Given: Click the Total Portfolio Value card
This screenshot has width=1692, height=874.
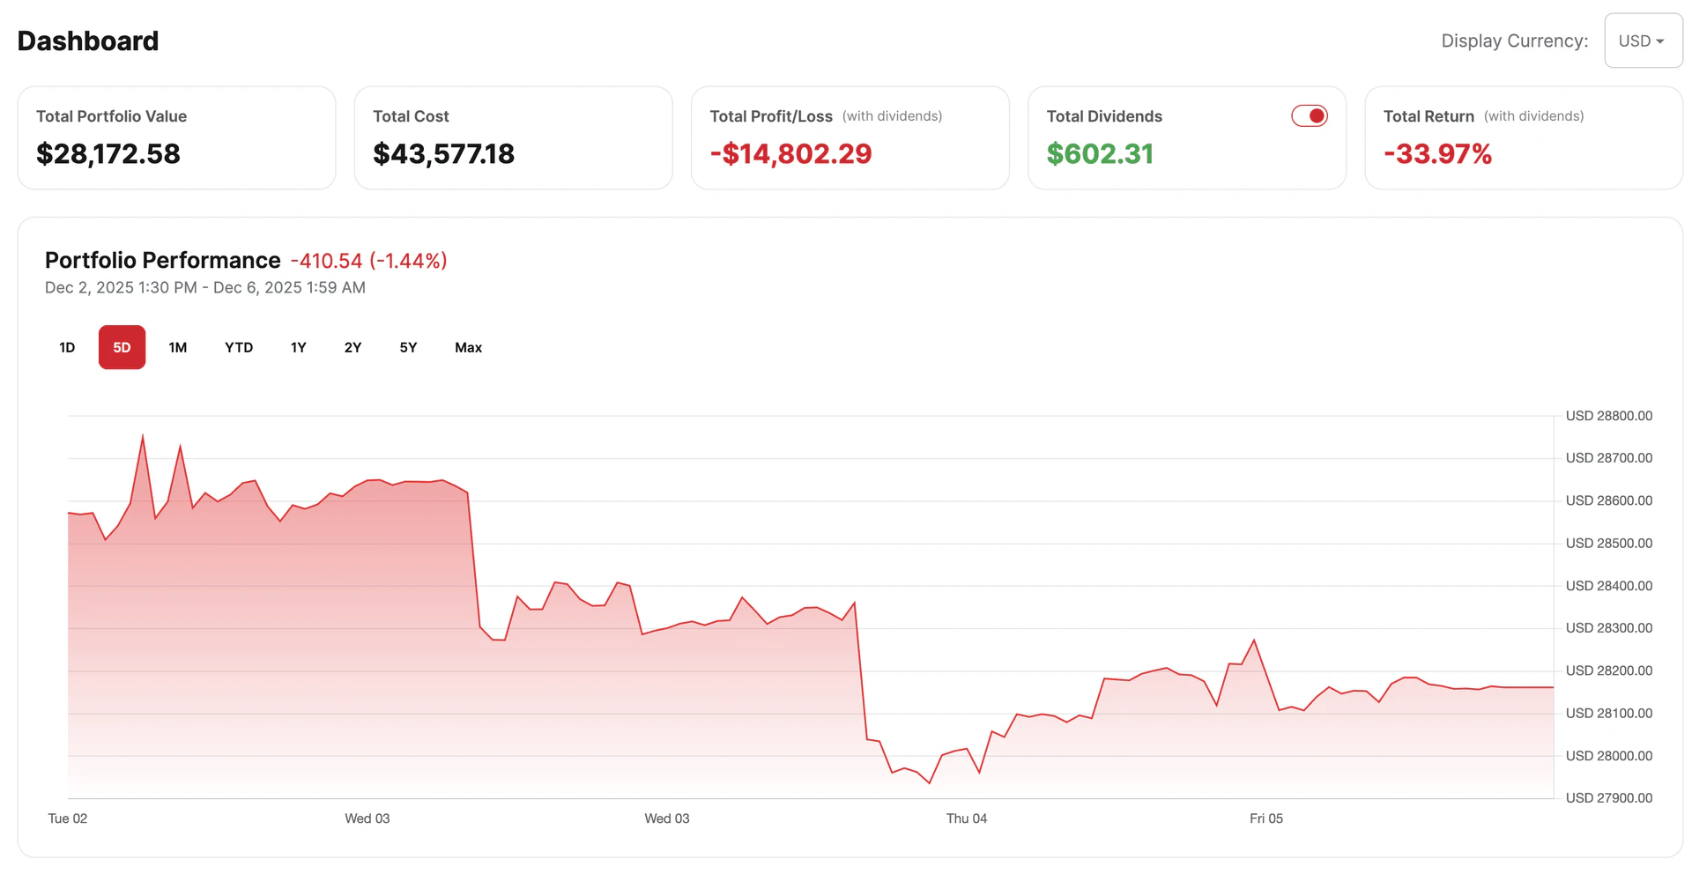Looking at the screenshot, I should click(x=176, y=137).
